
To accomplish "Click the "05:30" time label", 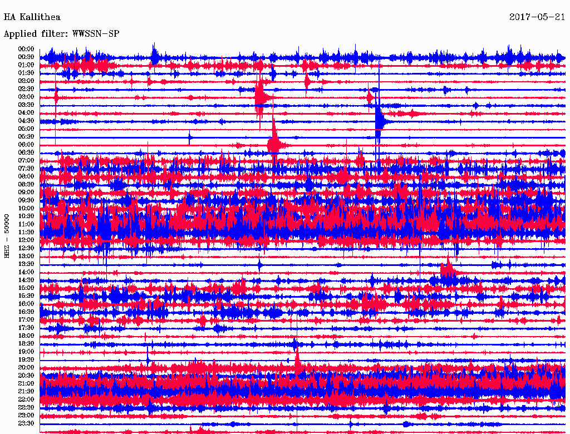I will point(26,136).
